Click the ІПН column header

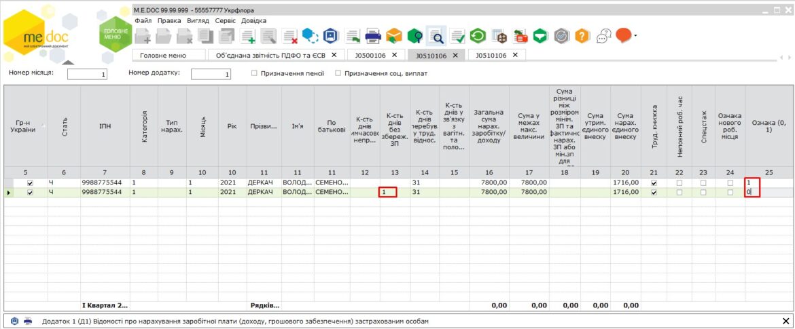click(x=105, y=126)
